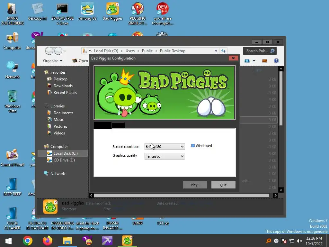Click Explorer back navigation button

49,51
